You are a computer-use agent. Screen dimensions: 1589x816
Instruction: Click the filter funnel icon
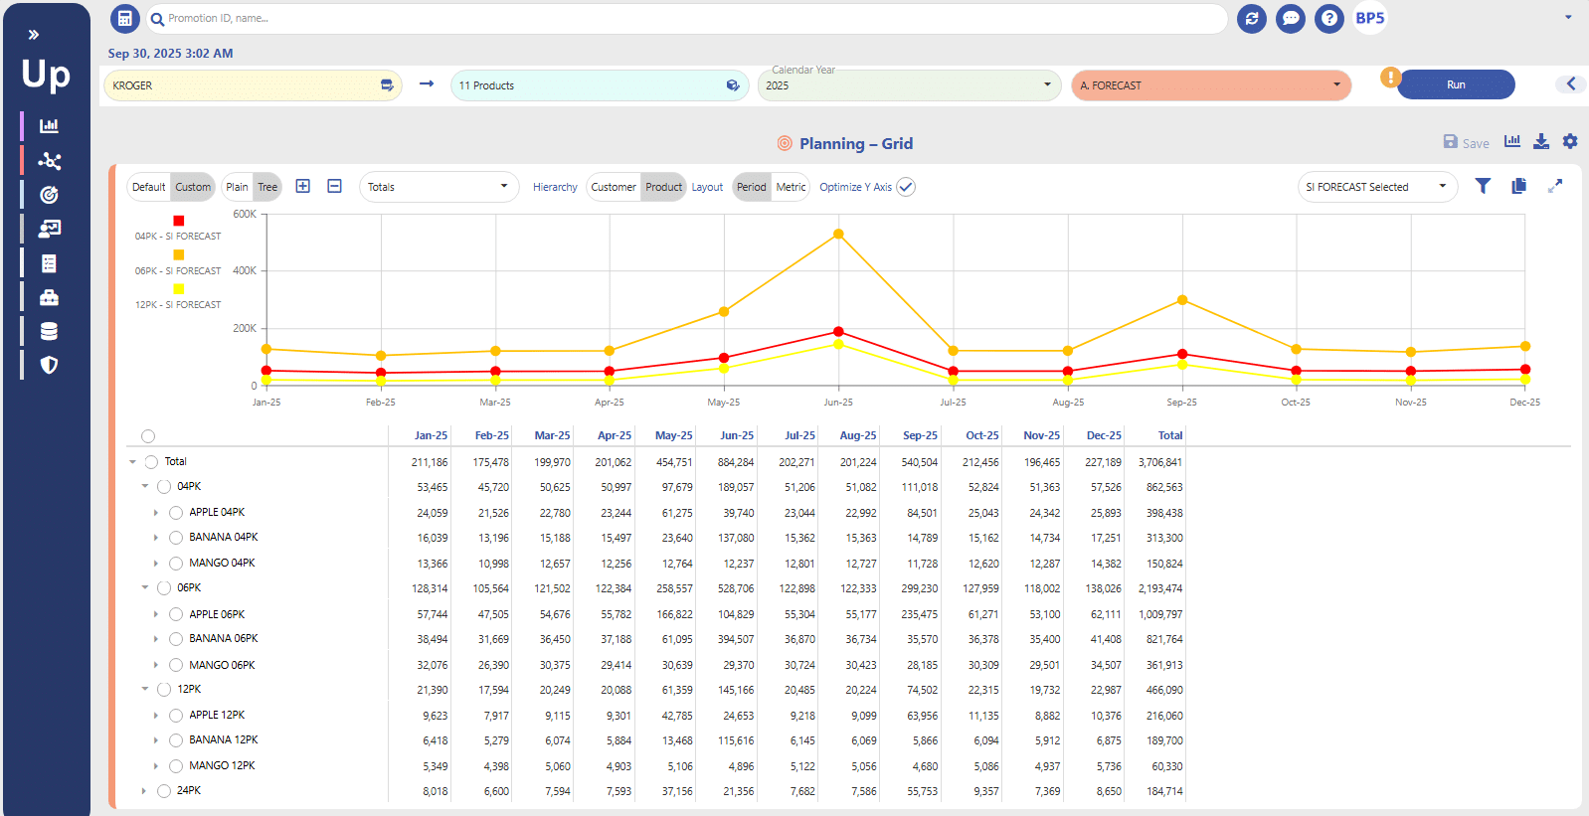click(1482, 186)
